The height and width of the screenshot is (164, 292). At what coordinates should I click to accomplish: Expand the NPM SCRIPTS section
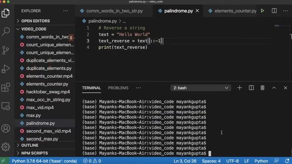(45, 153)
